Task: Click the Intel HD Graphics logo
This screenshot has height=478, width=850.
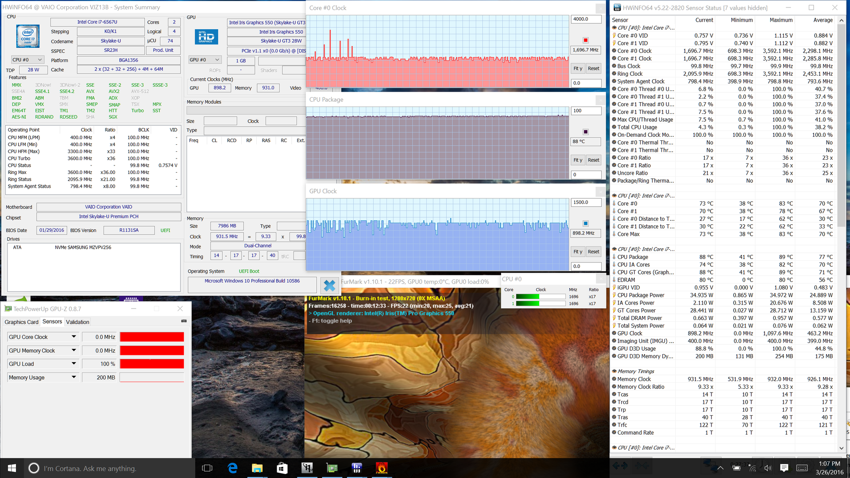Action: 206,37
